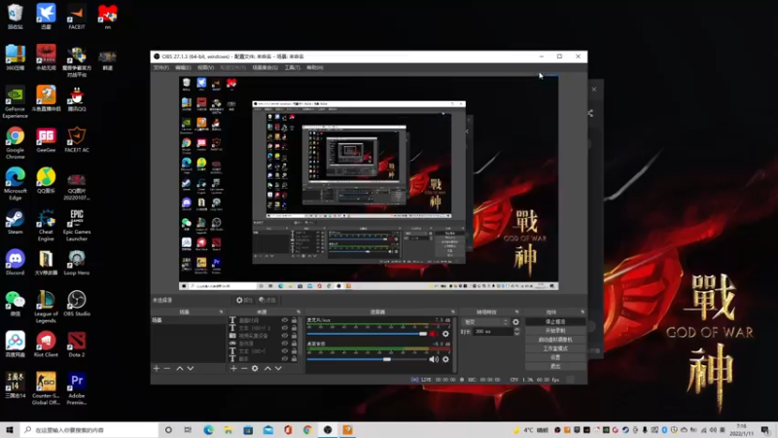Open 麦克风/Aux mixer settings gear menu

coord(445,334)
